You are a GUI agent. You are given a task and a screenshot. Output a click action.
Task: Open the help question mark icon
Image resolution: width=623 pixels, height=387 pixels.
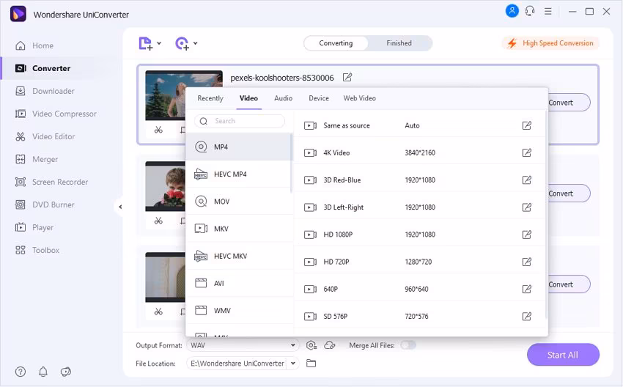coord(21,372)
